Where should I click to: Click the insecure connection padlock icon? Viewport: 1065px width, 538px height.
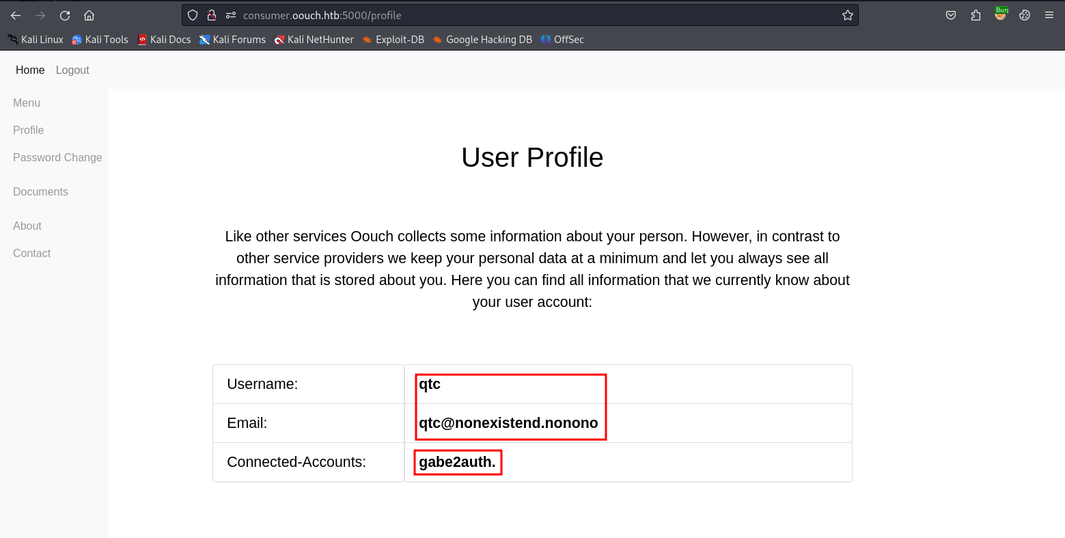coord(212,15)
